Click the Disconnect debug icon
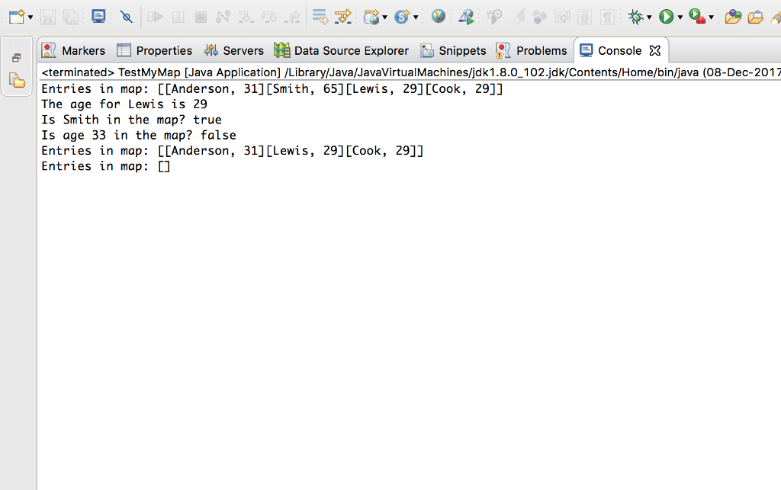The image size is (781, 490). pyautogui.click(x=223, y=17)
